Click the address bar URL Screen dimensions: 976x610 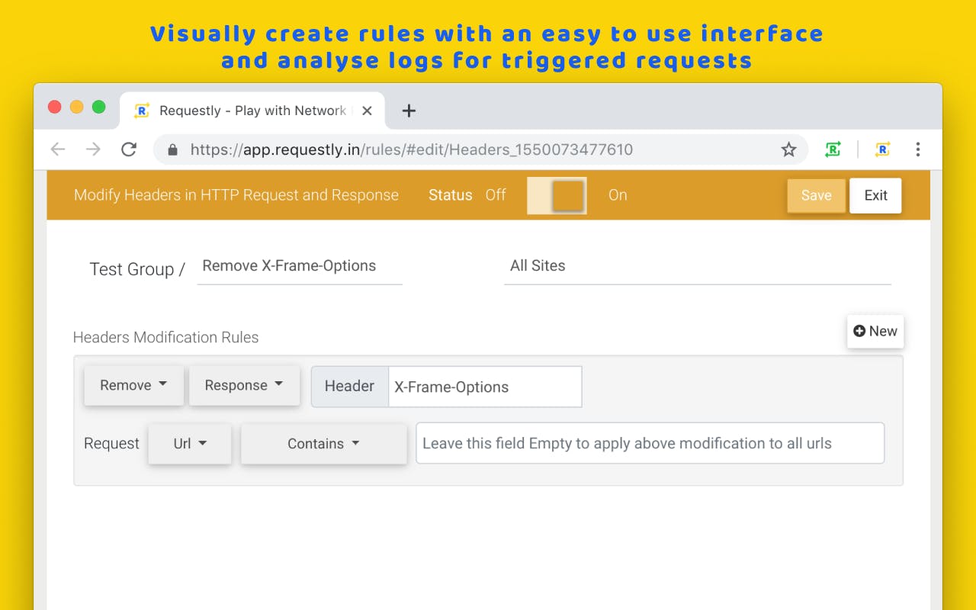[412, 149]
